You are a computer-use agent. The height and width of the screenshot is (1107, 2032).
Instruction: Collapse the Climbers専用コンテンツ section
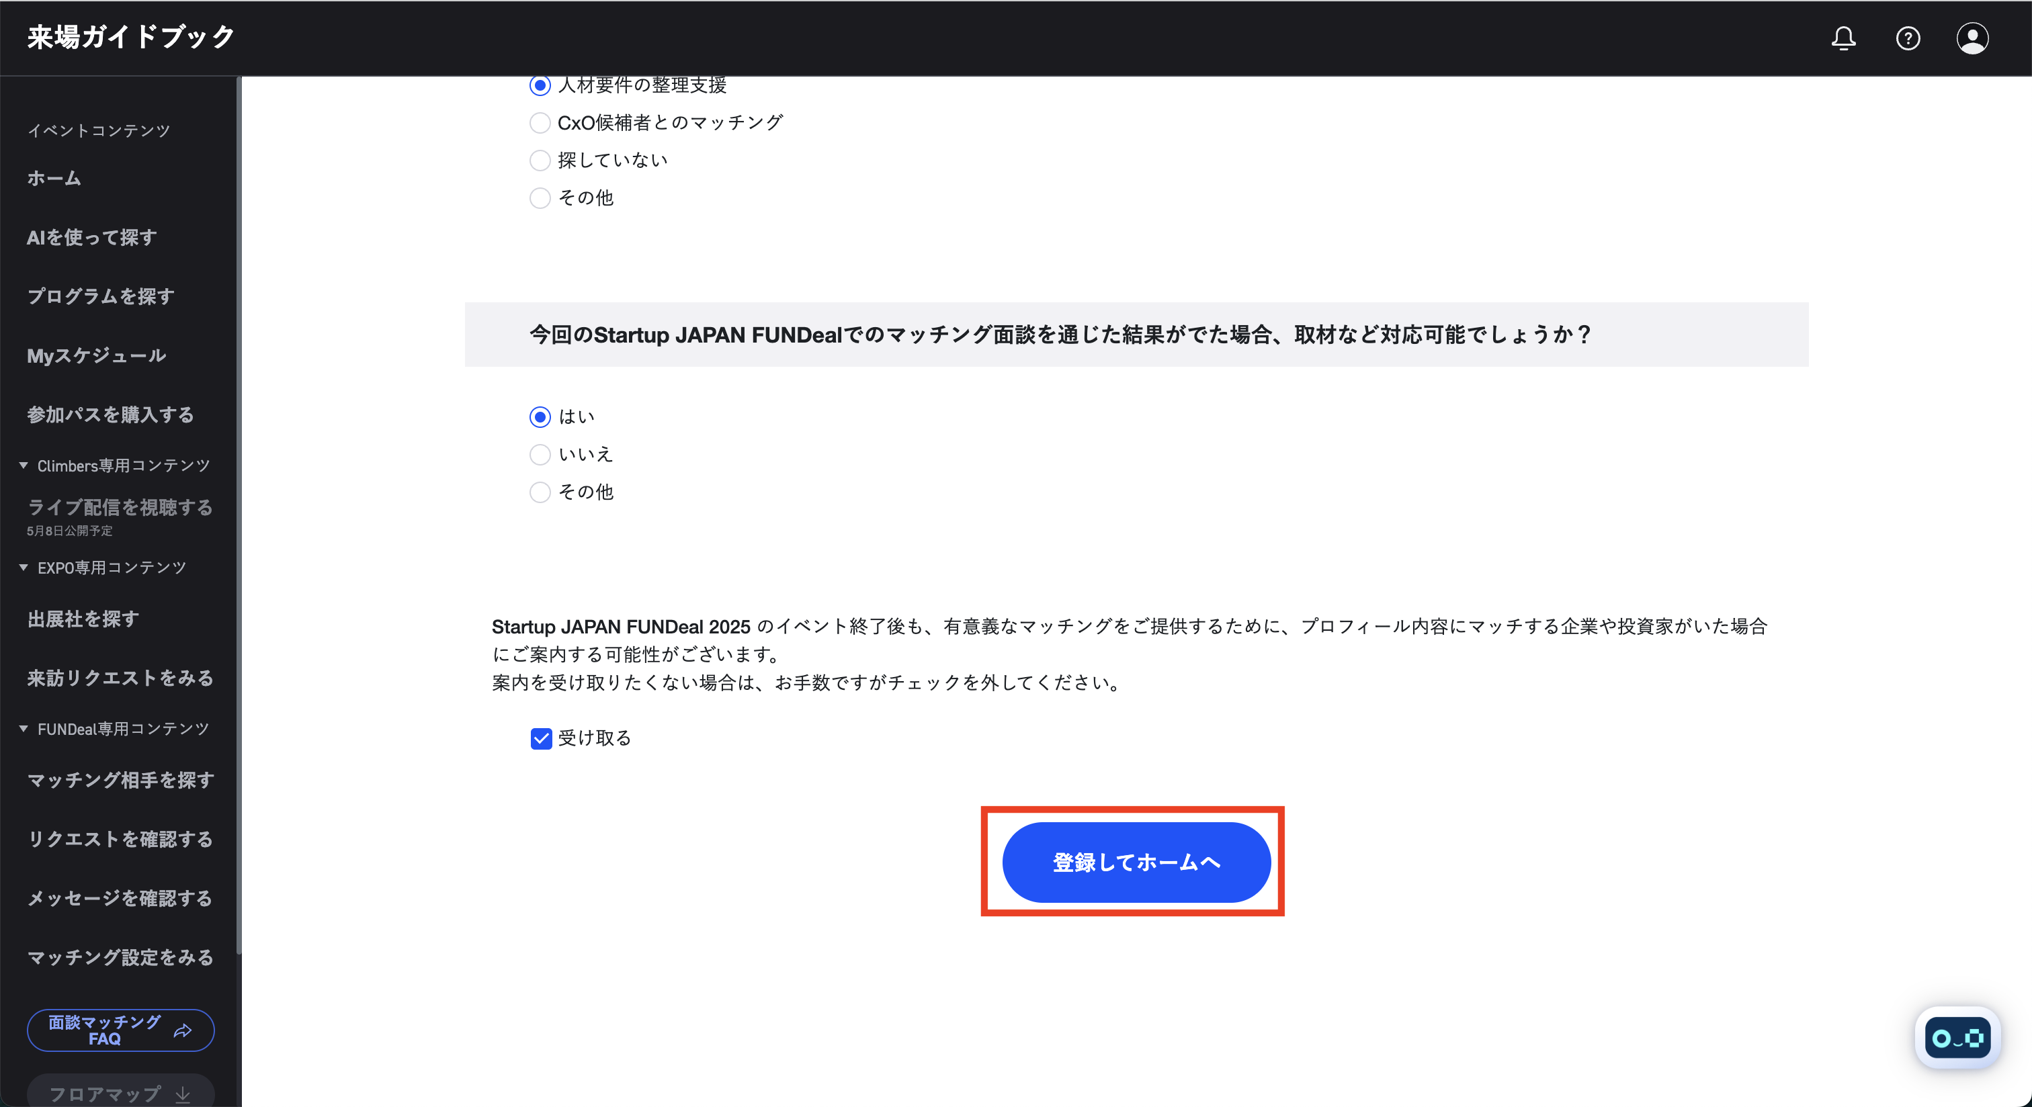pos(24,466)
